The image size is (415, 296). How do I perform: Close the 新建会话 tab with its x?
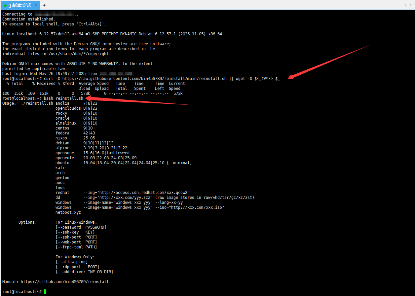35,5
